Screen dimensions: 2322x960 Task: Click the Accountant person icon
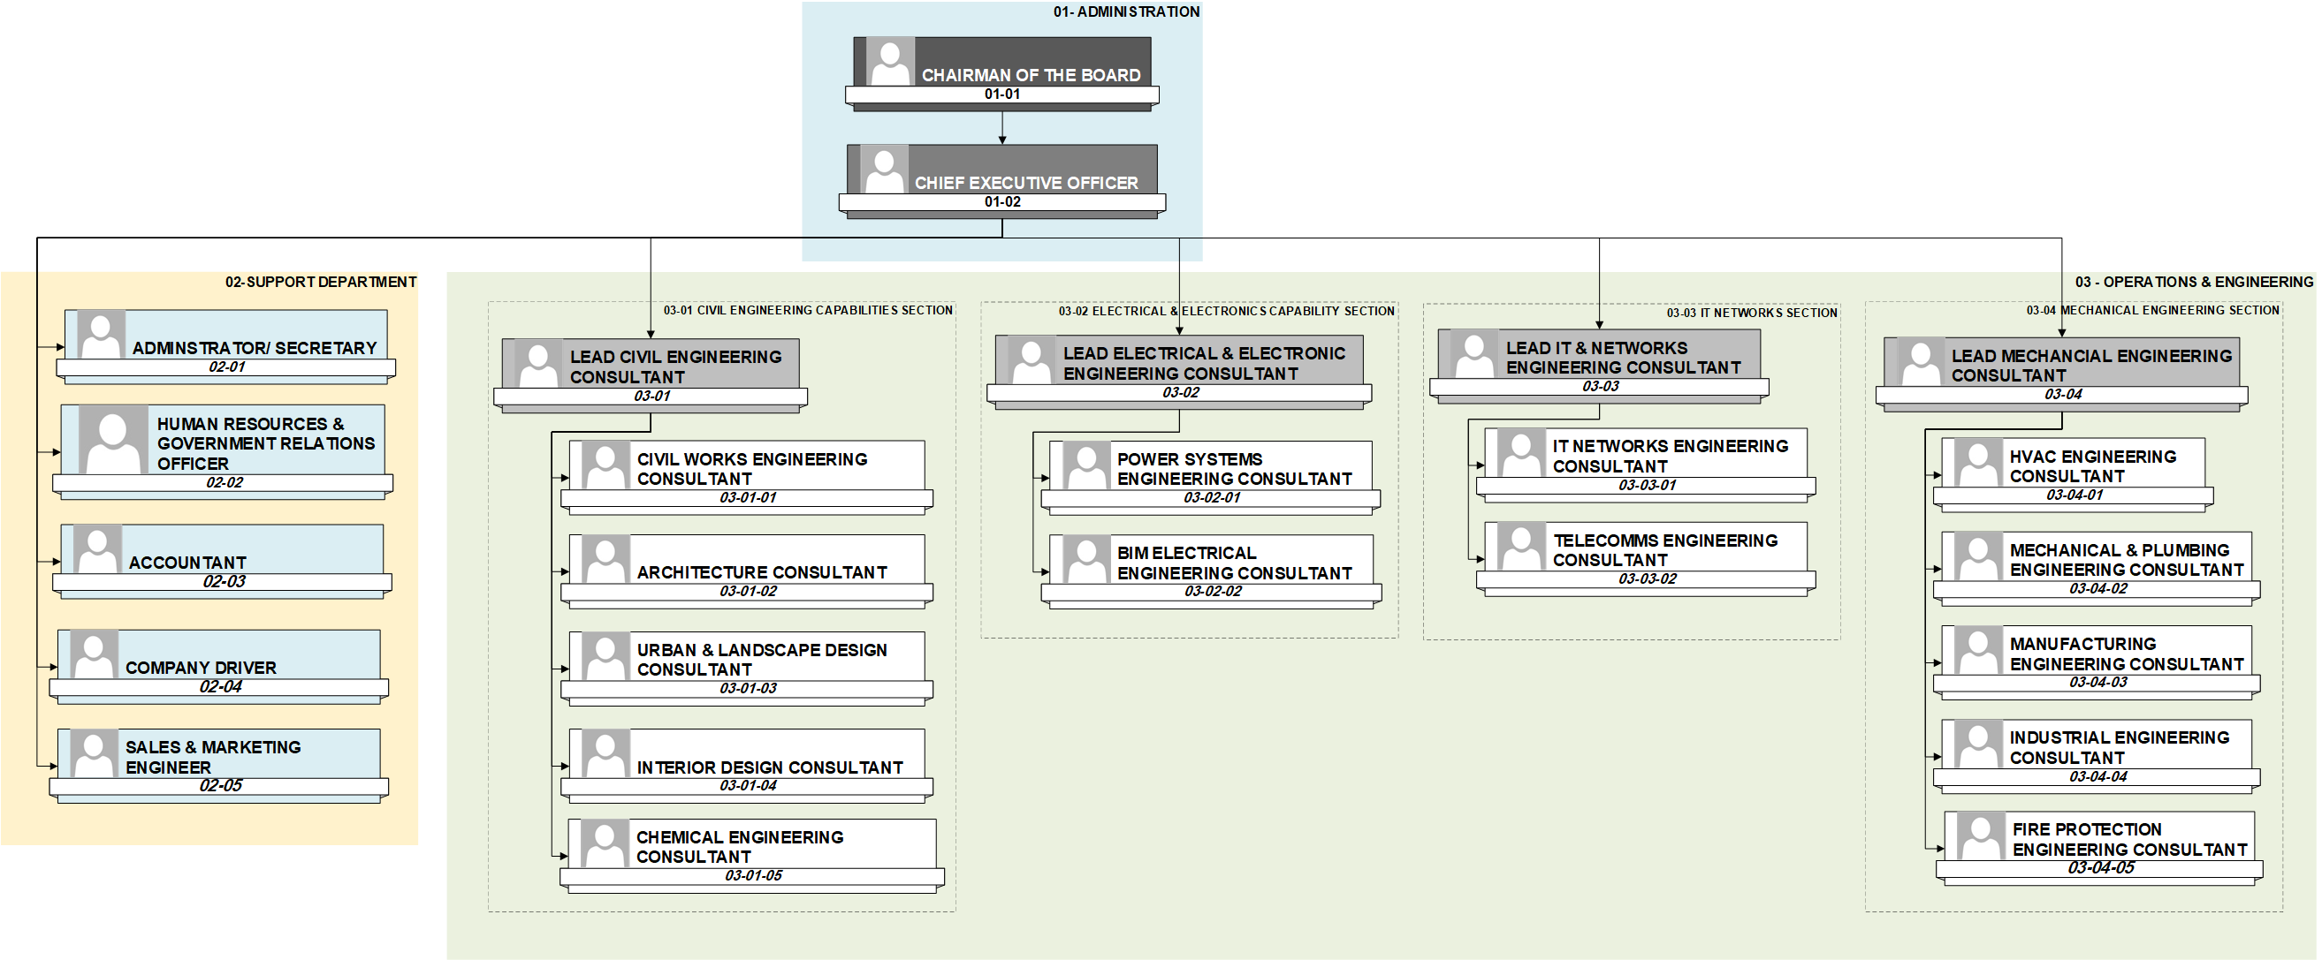click(96, 549)
